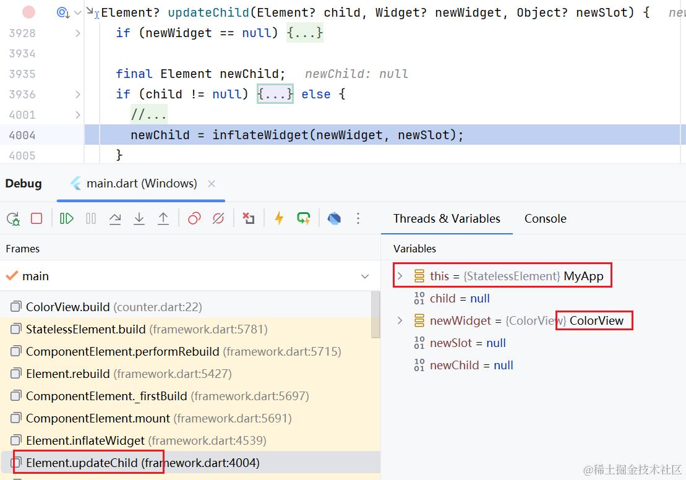The width and height of the screenshot is (686, 480).
Task: Select the ComponentElement.mount frame
Action: tap(190, 419)
